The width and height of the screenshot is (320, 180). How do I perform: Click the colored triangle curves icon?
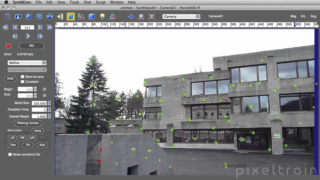(x=113, y=16)
